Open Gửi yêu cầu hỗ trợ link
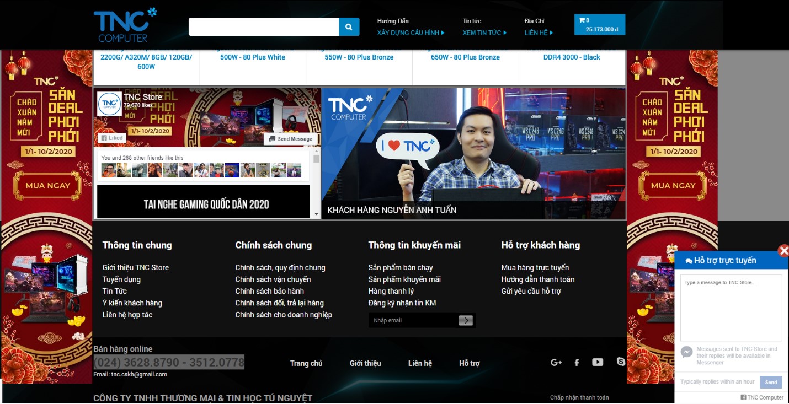This screenshot has height=404, width=789. [531, 291]
